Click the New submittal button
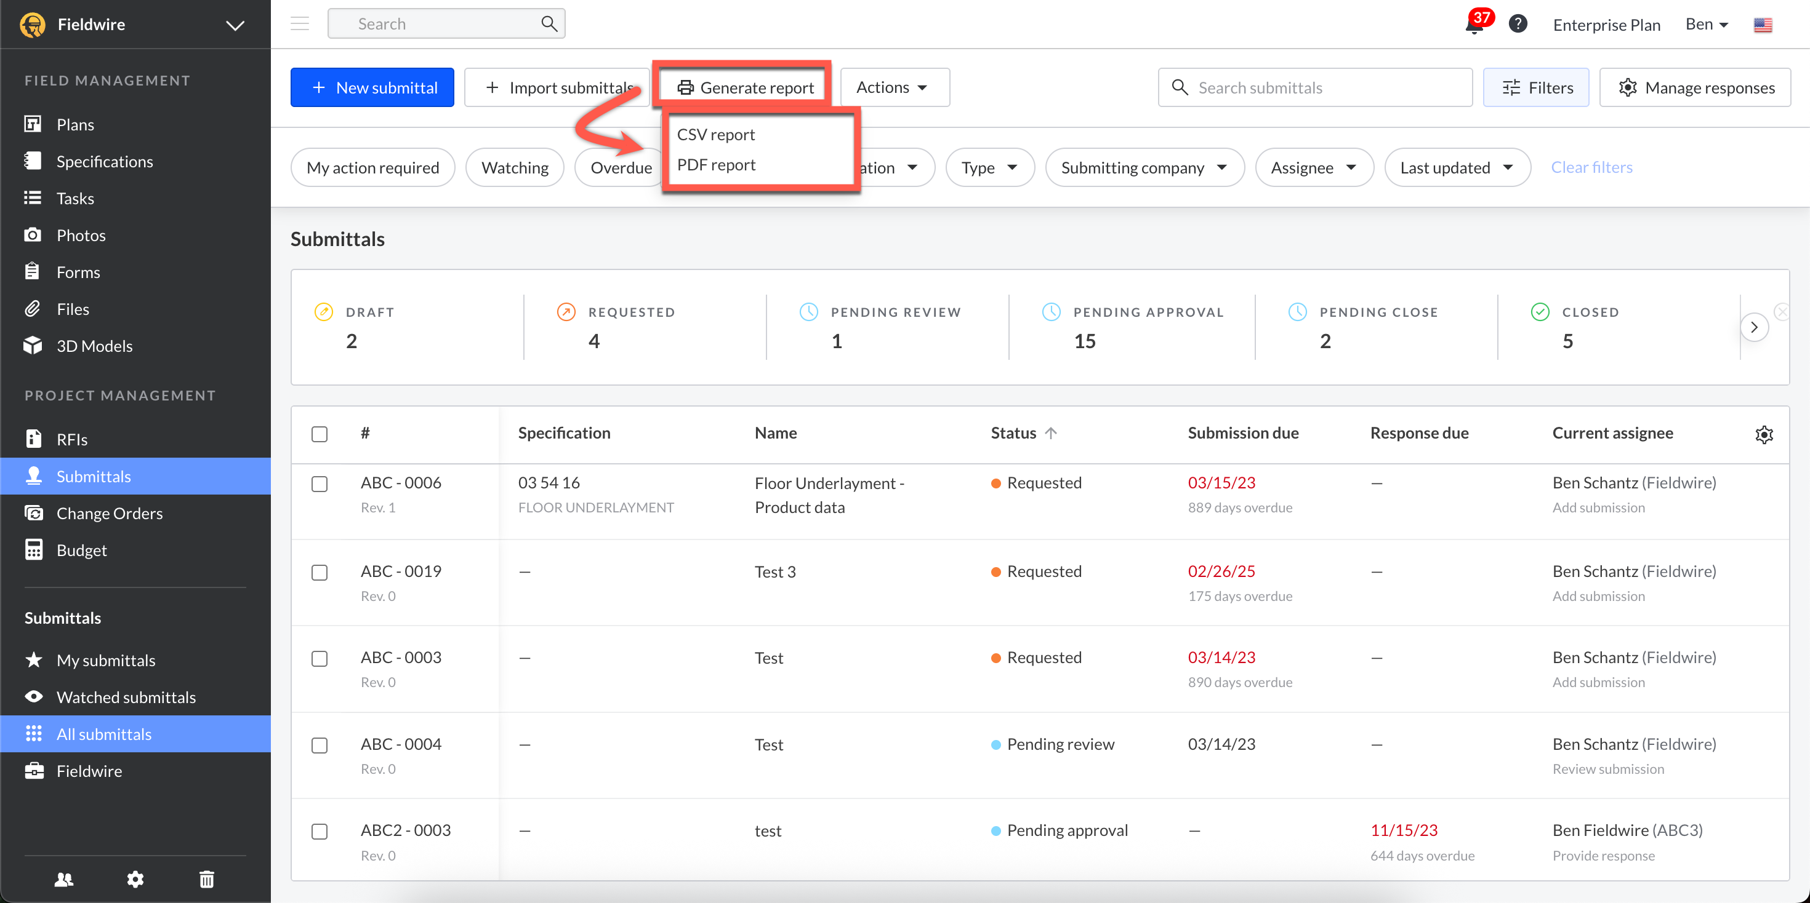 (372, 87)
